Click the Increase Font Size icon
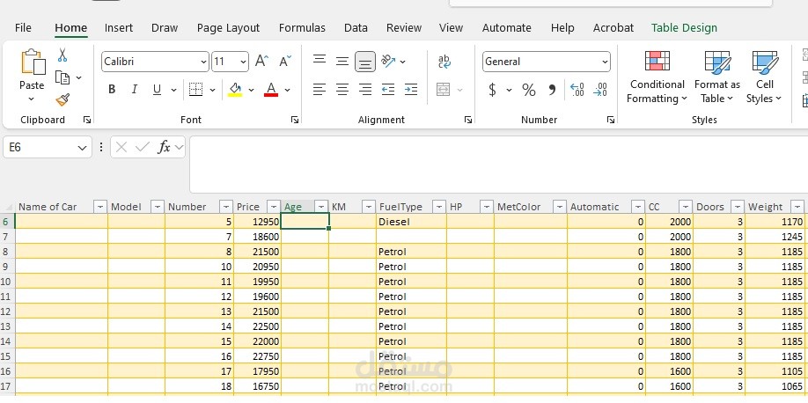808x403 pixels. pyautogui.click(x=261, y=62)
